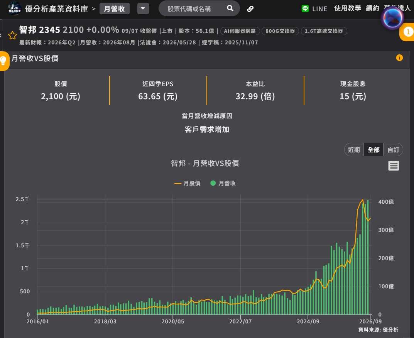The image size is (414, 338).
Task: Click 最新財報：2026年Q2 text
Action: tap(47, 42)
